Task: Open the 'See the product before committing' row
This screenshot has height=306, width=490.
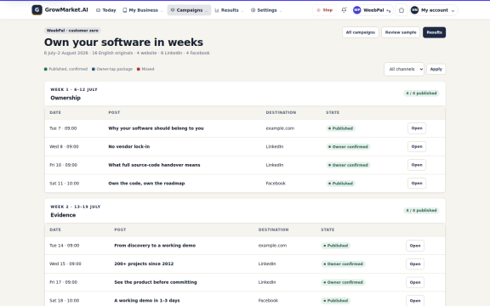Action: (415, 282)
